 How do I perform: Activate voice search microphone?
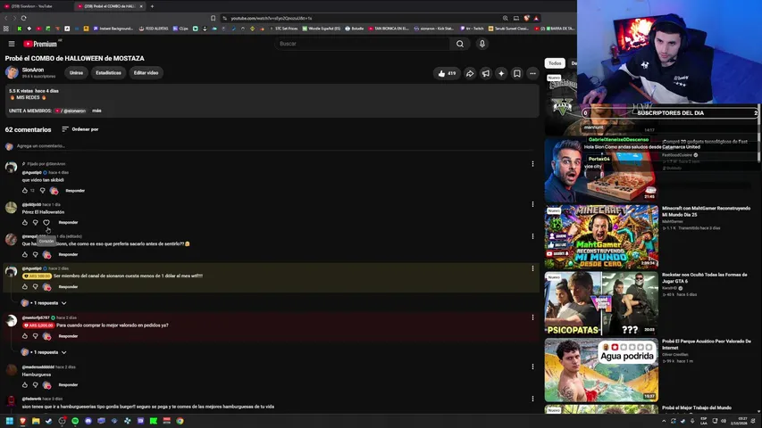click(x=482, y=44)
